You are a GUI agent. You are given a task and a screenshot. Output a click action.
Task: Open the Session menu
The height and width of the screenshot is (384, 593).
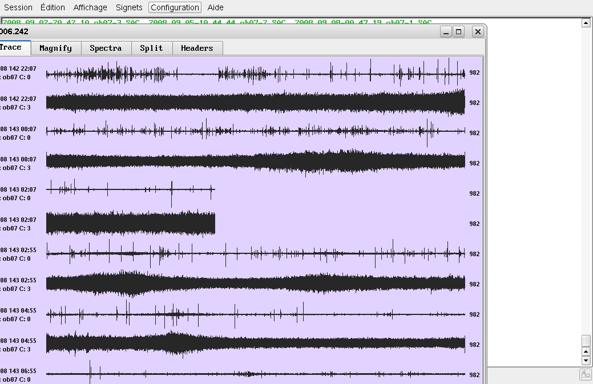[18, 7]
